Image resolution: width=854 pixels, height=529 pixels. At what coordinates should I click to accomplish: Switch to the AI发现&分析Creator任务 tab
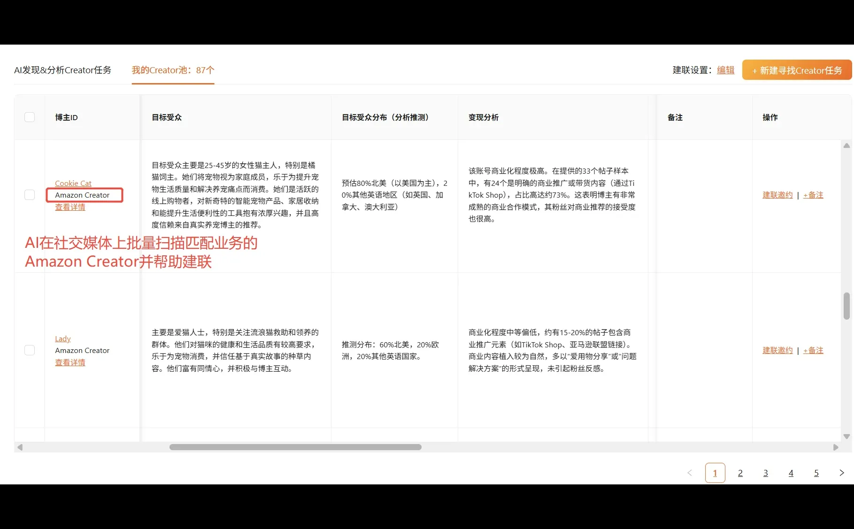click(62, 70)
